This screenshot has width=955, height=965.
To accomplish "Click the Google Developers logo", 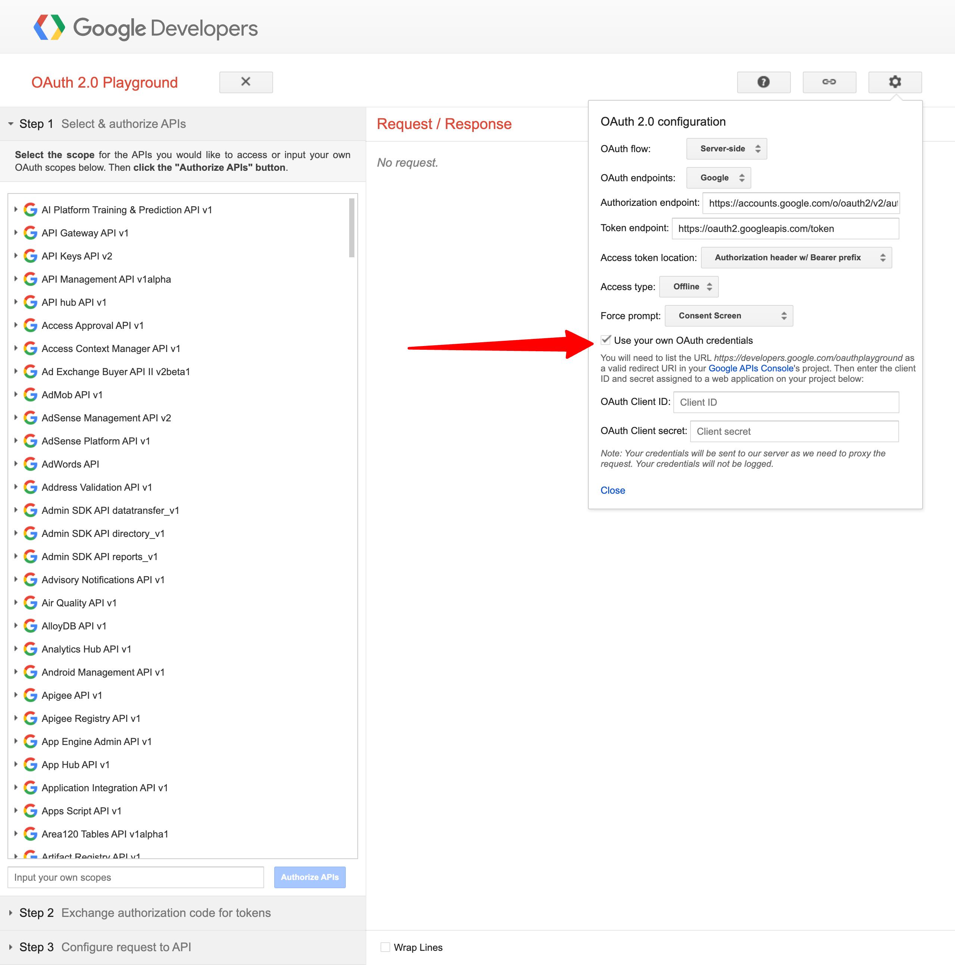I will [145, 28].
